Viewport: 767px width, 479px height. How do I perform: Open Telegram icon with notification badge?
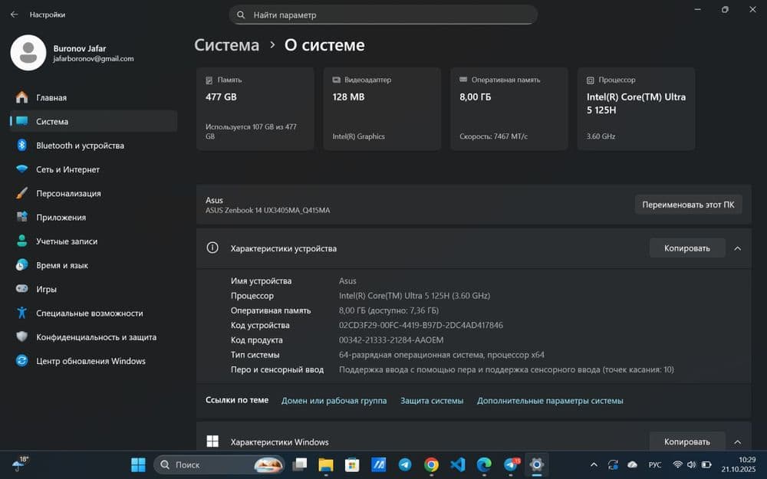tap(511, 464)
